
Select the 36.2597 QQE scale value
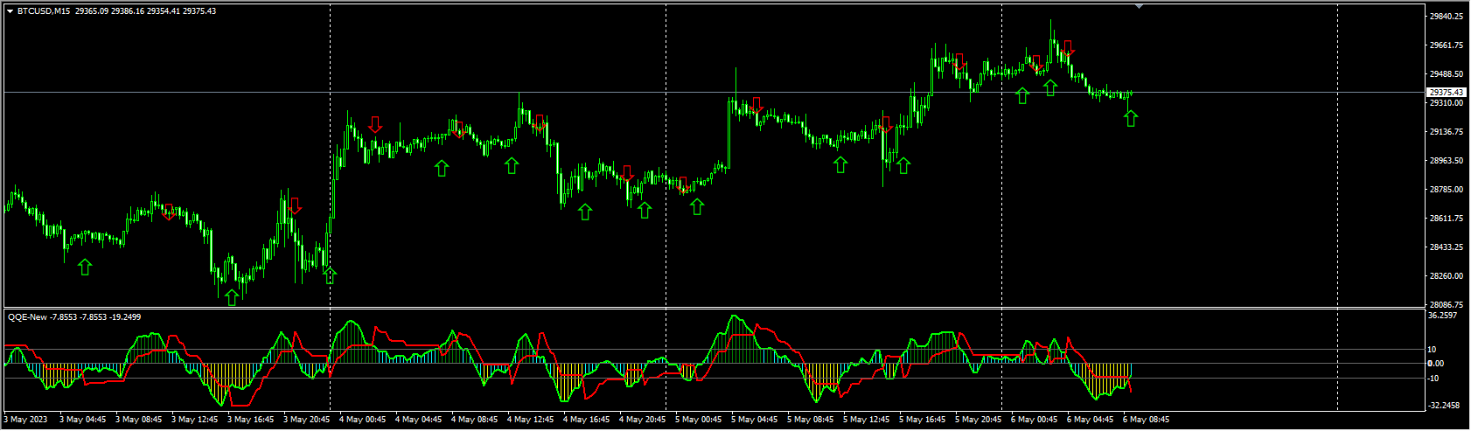(1442, 316)
